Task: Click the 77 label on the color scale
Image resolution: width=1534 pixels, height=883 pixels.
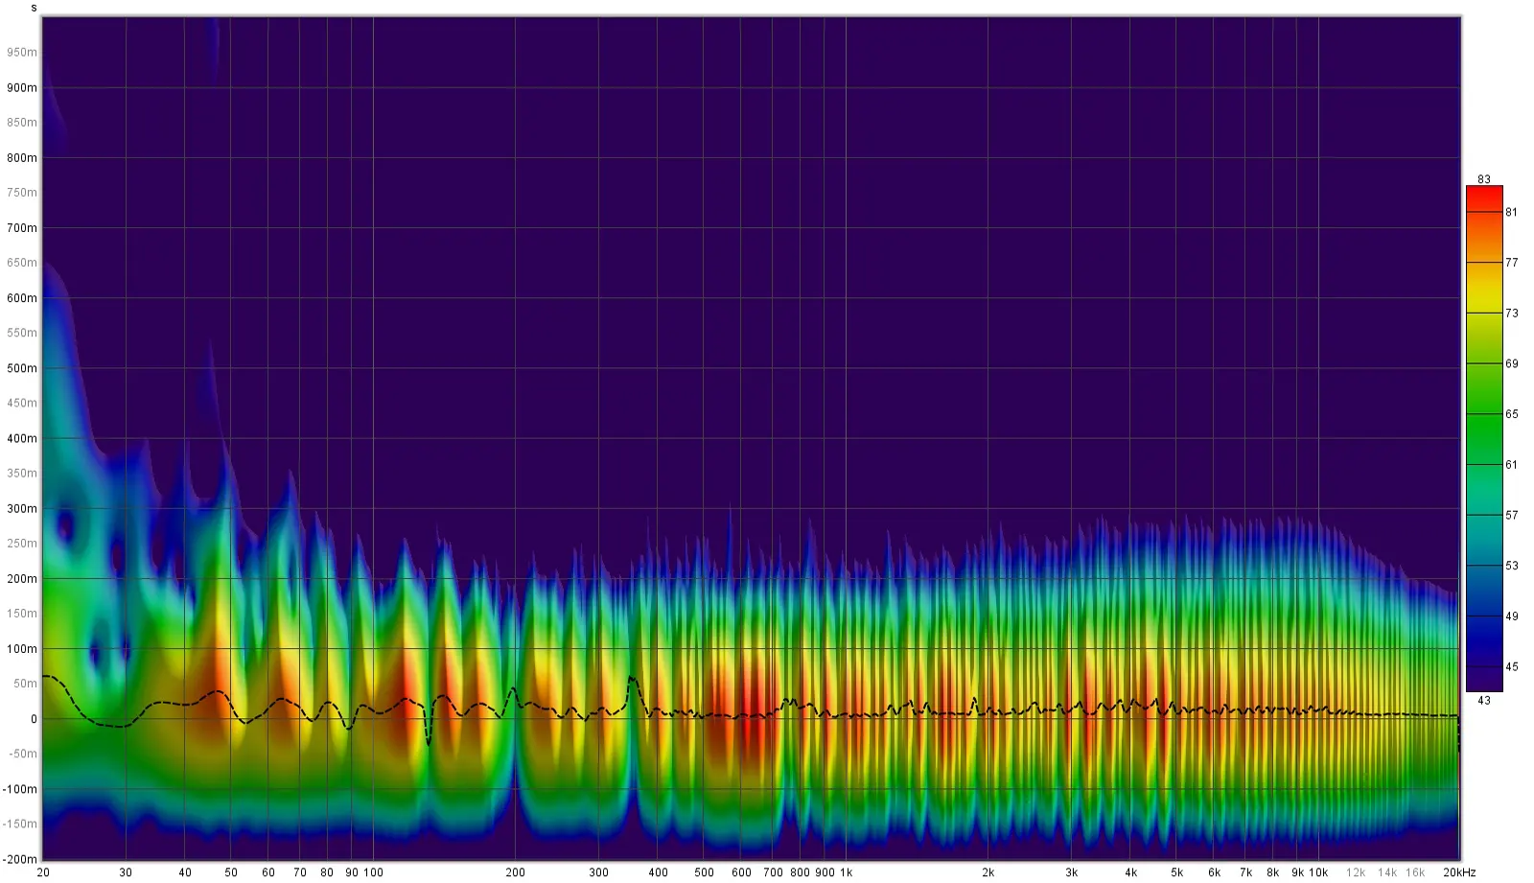Action: [1511, 263]
